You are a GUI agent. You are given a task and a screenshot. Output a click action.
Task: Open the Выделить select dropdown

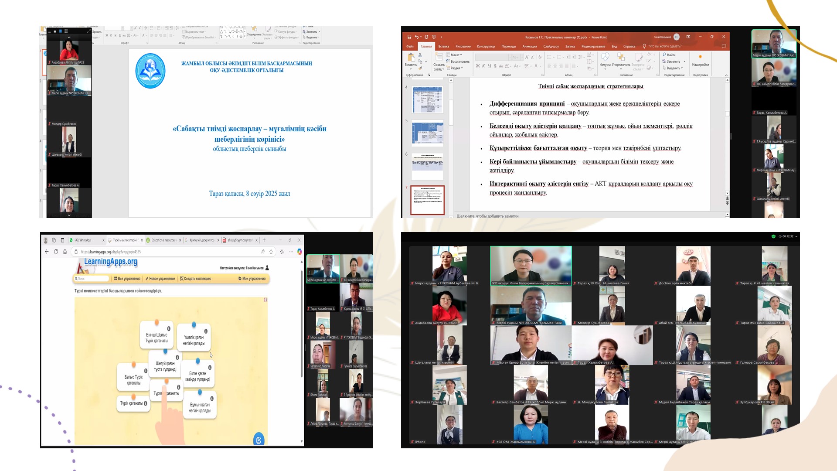[x=672, y=68]
